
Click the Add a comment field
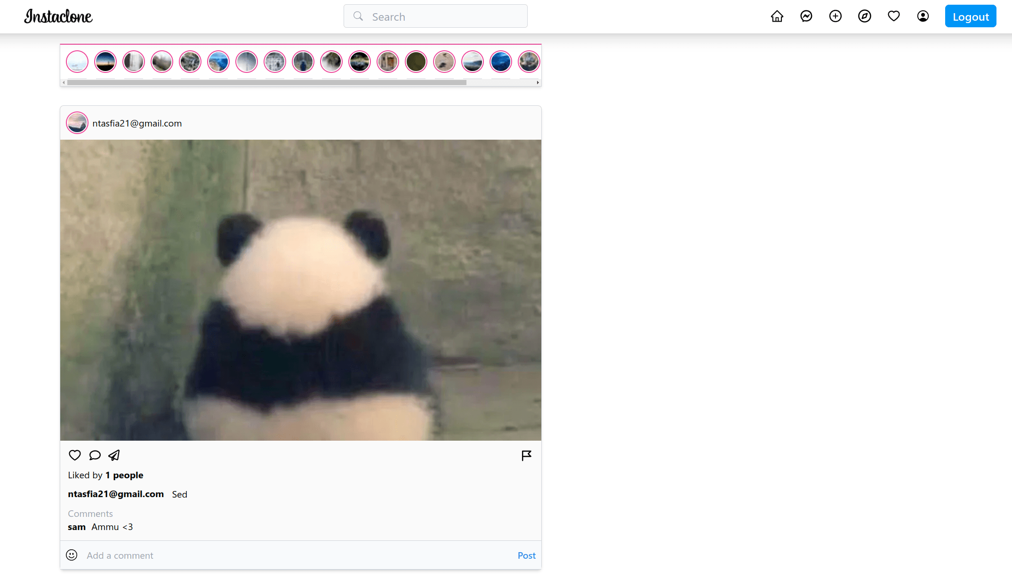(x=297, y=555)
